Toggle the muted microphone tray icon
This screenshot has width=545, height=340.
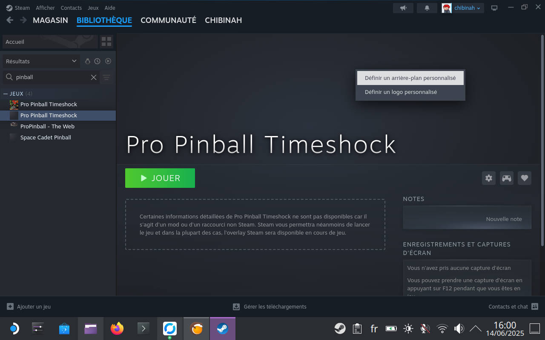(x=425, y=329)
